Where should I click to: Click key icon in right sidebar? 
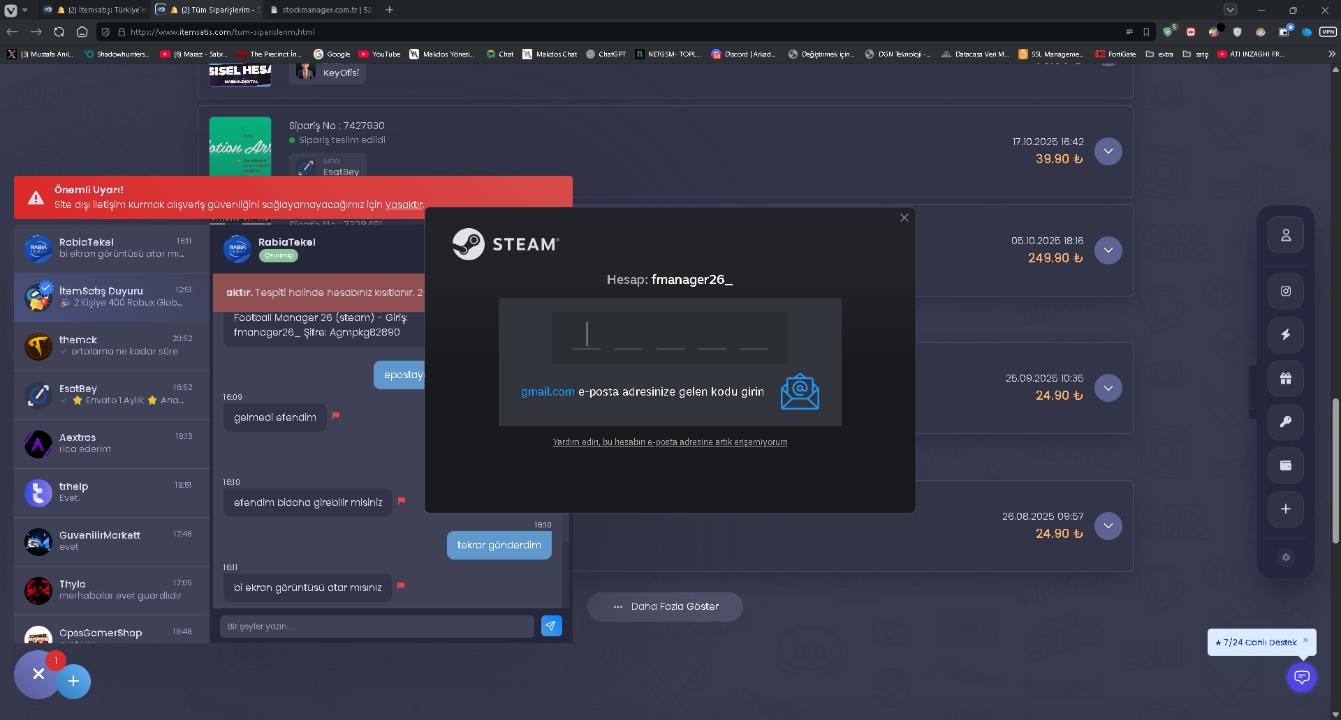click(x=1286, y=421)
